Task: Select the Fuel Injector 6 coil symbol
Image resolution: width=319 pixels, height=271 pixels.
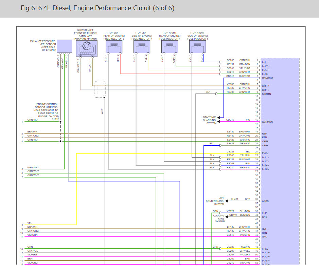Action: (114, 47)
